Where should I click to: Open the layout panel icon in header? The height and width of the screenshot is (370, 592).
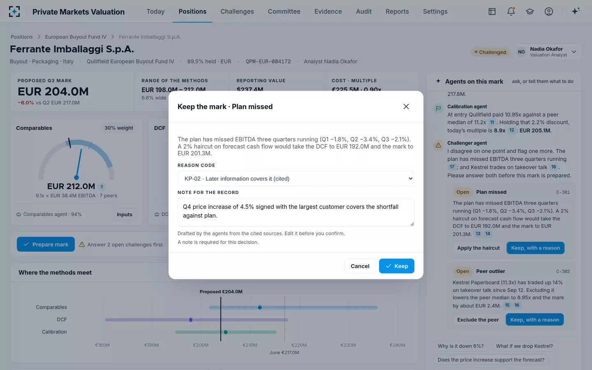pos(492,12)
